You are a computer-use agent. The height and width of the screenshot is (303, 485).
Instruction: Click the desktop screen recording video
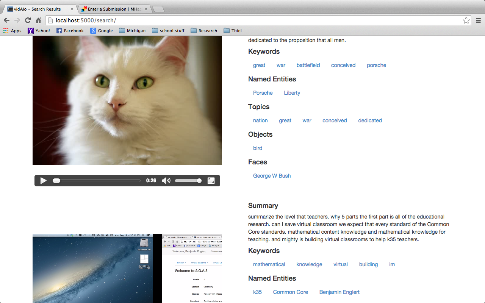[127, 268]
